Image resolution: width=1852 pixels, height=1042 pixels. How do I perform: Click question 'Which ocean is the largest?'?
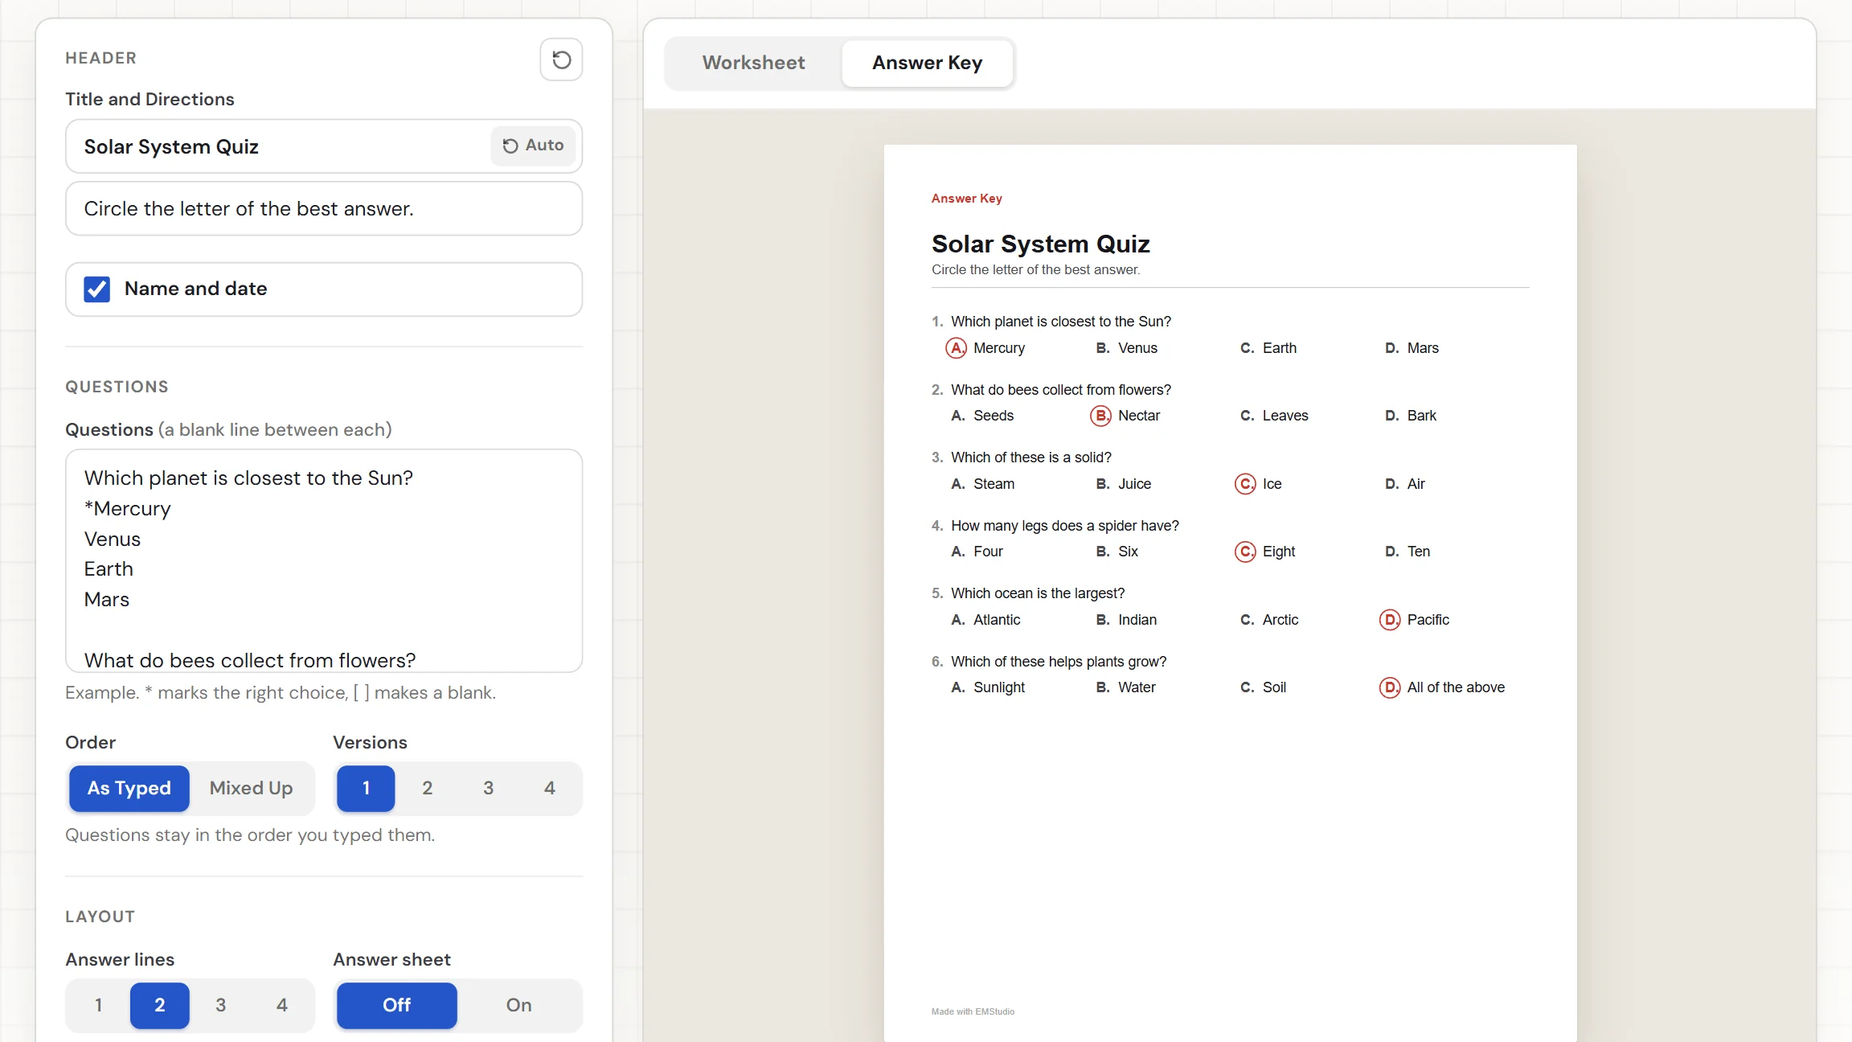(x=1038, y=593)
